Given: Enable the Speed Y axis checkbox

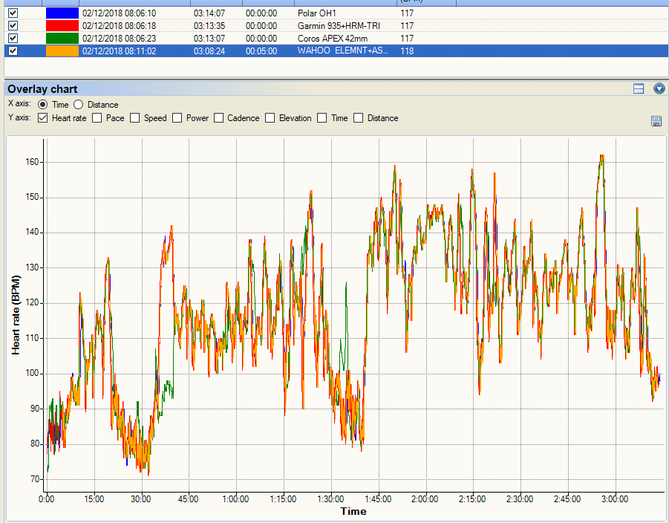Looking at the screenshot, I should pyautogui.click(x=135, y=118).
